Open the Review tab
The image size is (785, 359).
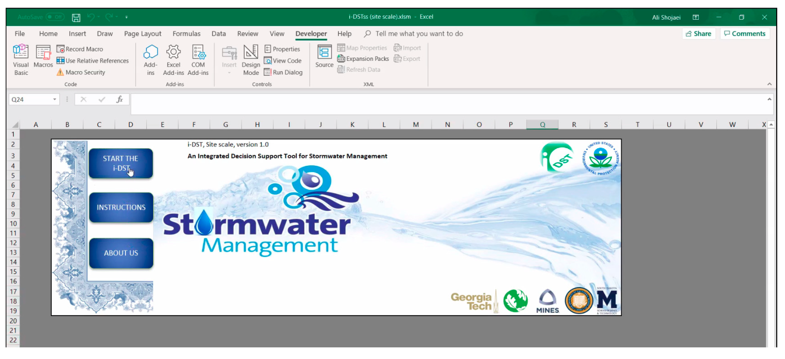tap(247, 33)
